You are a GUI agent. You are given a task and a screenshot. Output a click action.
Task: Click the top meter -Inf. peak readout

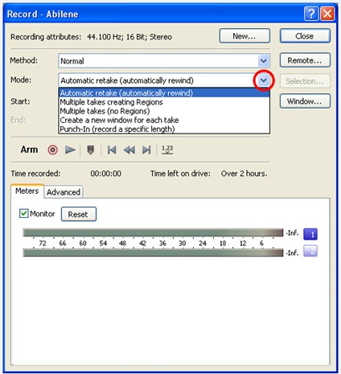pos(292,232)
